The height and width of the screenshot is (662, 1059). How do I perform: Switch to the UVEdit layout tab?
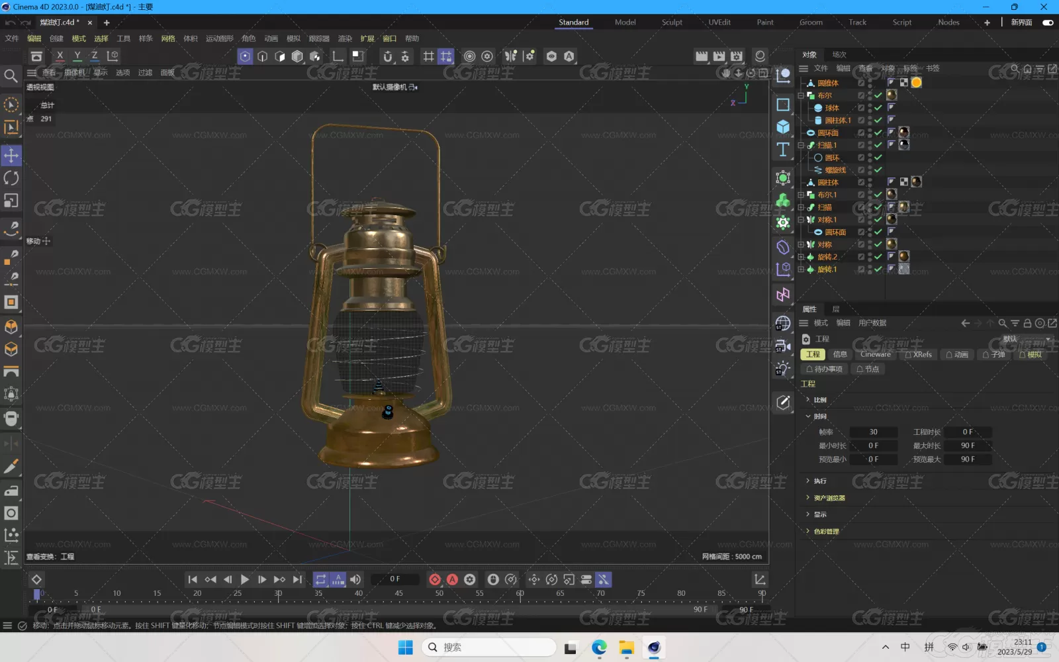click(x=719, y=23)
